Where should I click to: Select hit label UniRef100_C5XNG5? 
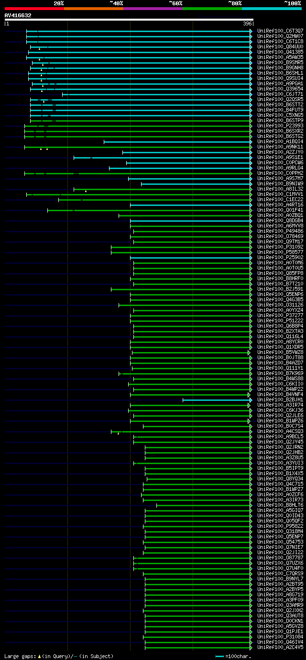[280, 115]
